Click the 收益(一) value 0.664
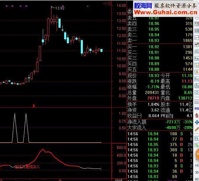The width and height of the screenshot is (199, 181). pyautogui.click(x=154, y=116)
